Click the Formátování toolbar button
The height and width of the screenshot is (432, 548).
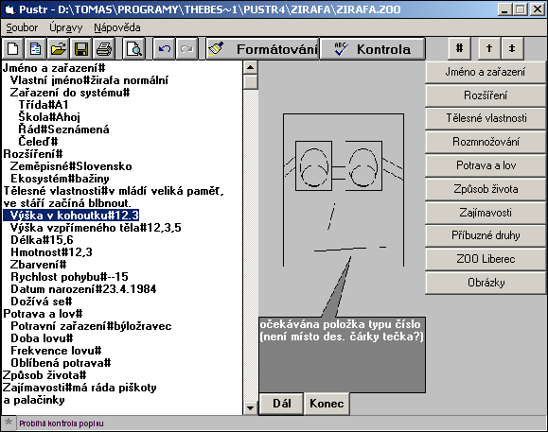click(x=262, y=49)
